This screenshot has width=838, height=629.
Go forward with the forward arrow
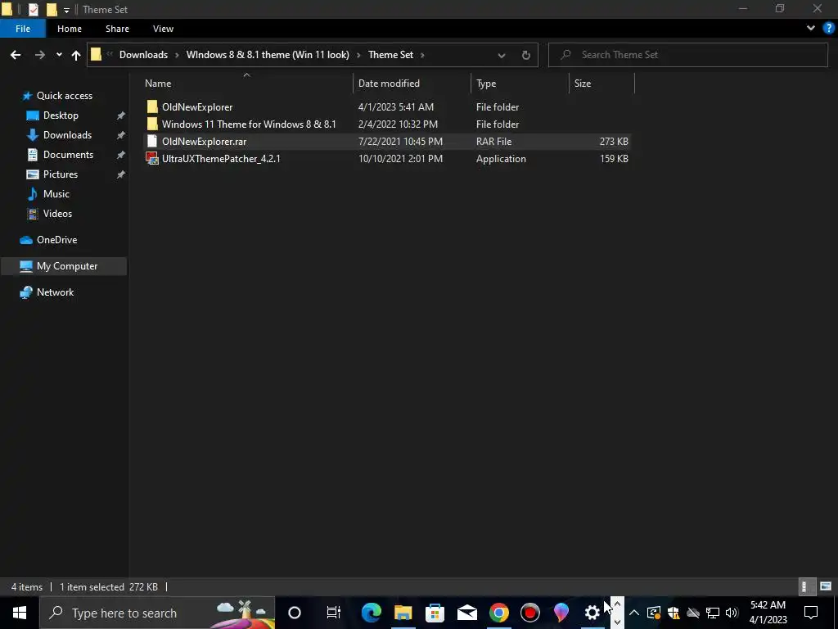click(39, 55)
